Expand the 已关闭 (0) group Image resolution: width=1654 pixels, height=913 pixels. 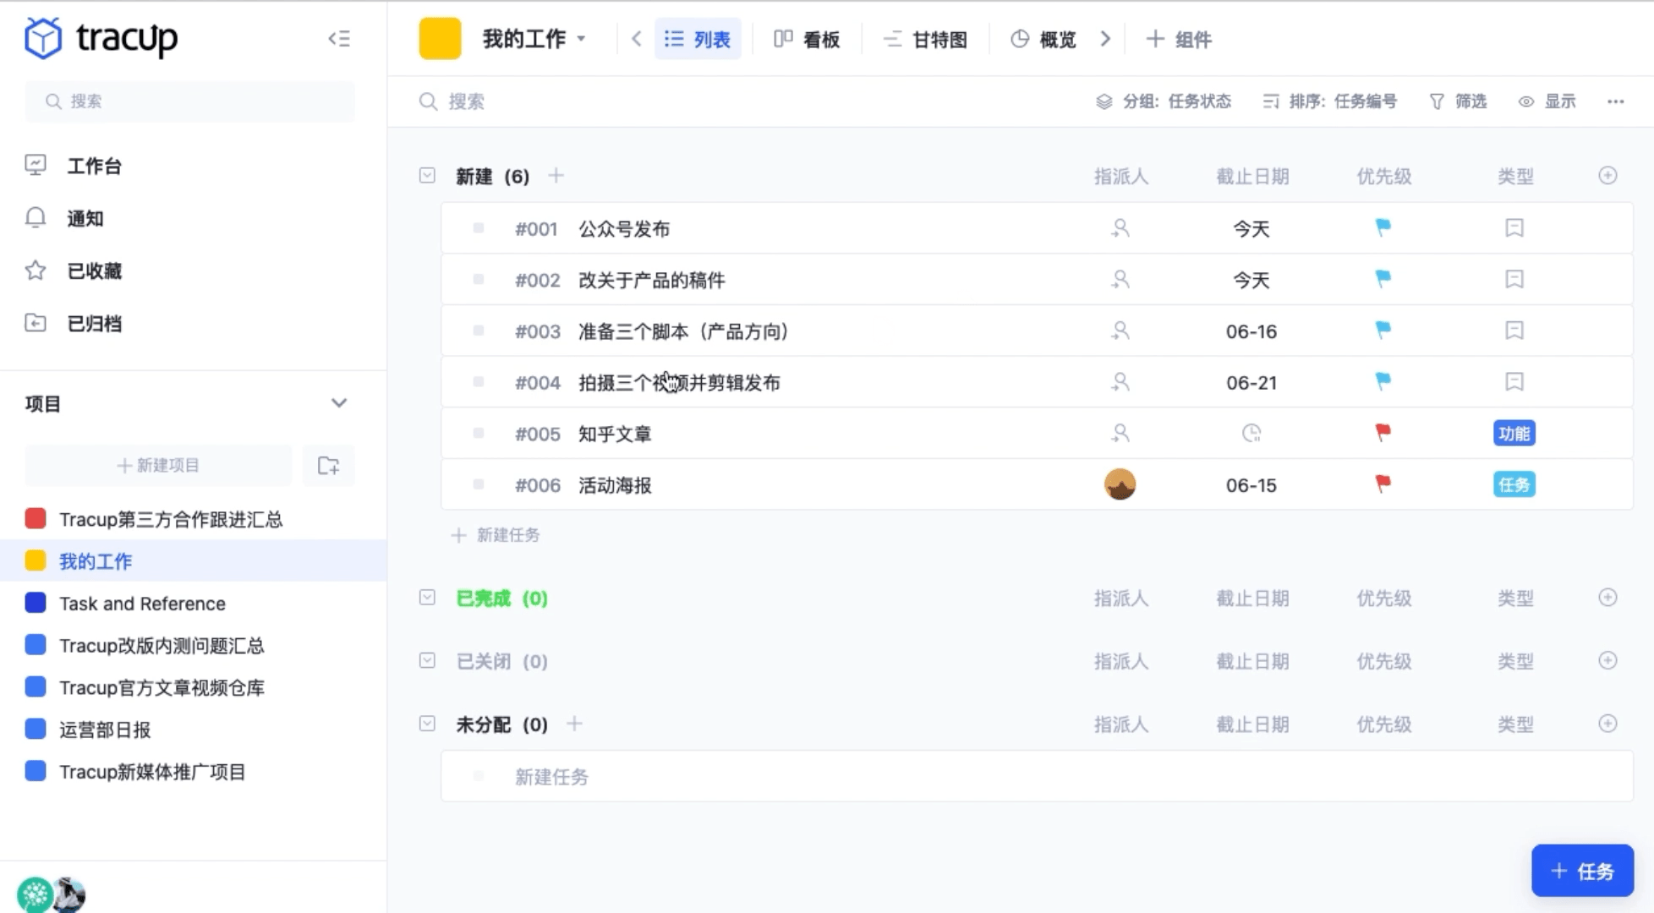pyautogui.click(x=427, y=660)
